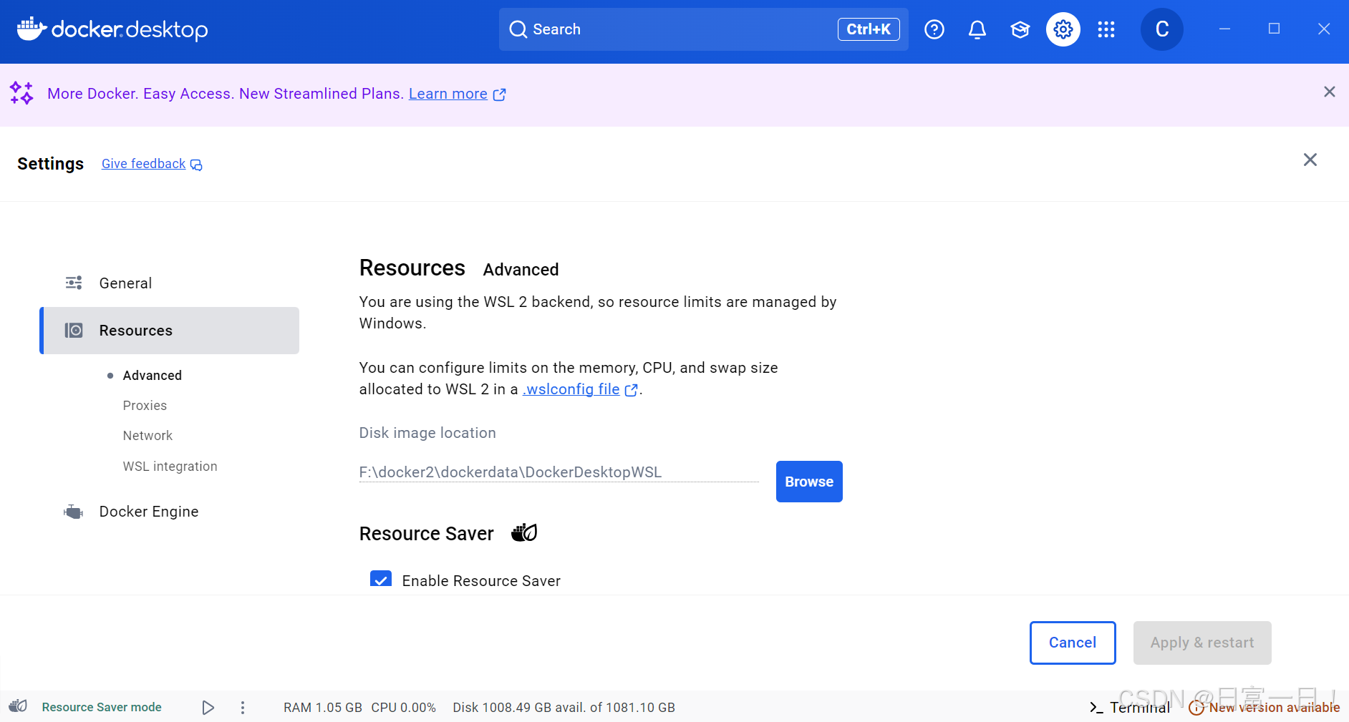Click the Resource Saver mode status text
The image size is (1349, 722).
tap(102, 707)
